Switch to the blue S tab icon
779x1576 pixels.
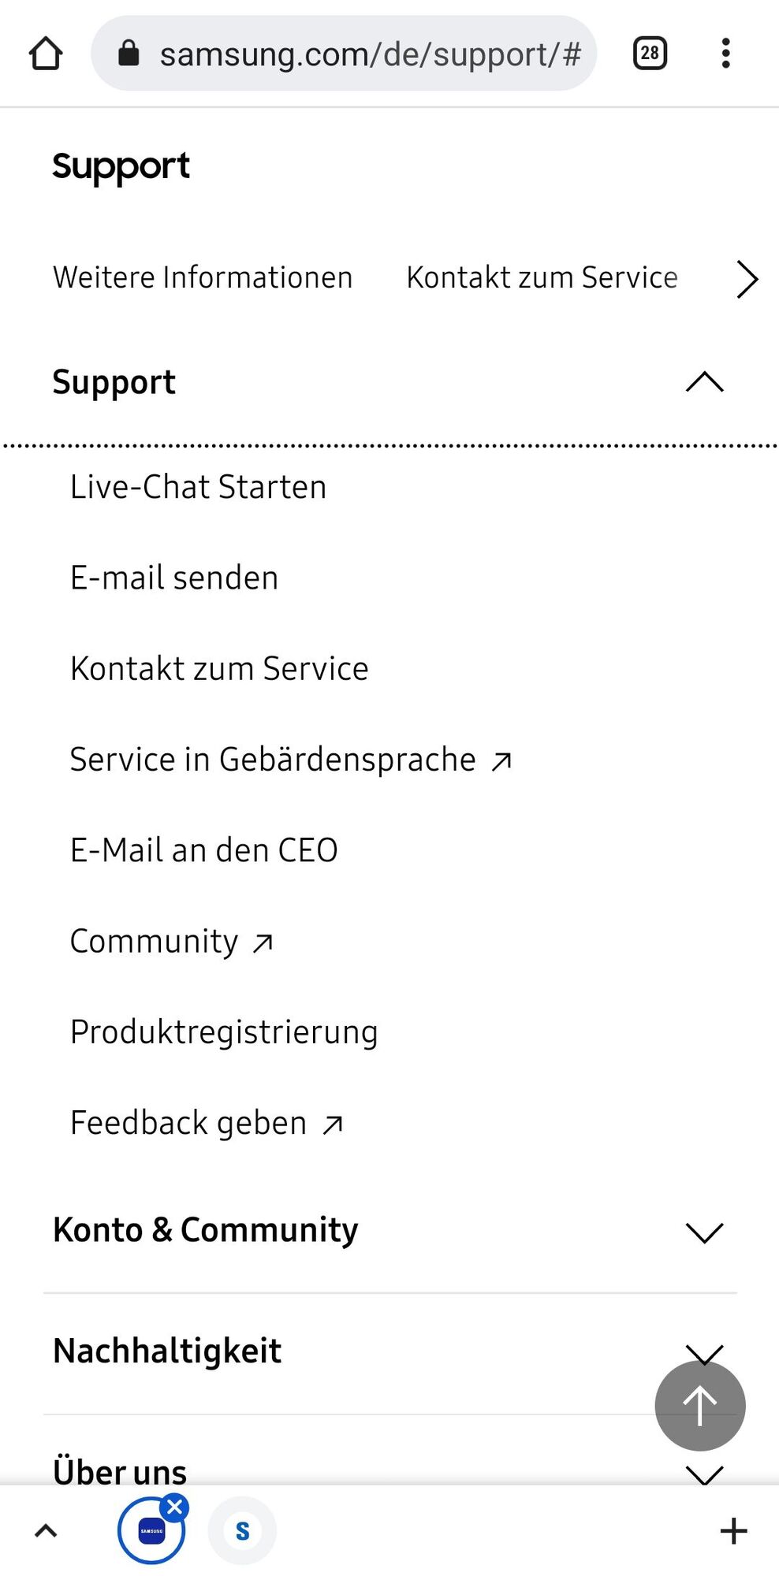click(242, 1530)
